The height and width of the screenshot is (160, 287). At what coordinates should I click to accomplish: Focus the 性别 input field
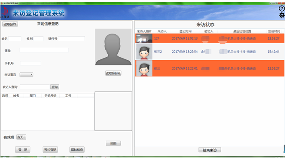pyautogui.click(x=38, y=39)
